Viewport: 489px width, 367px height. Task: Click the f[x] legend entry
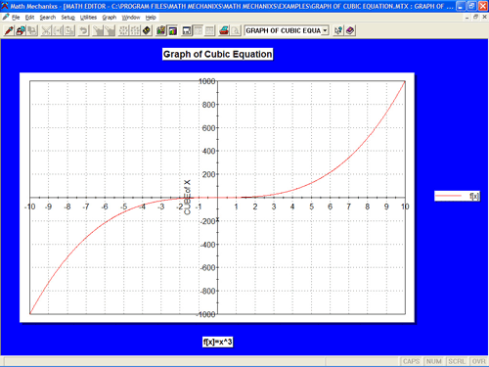pyautogui.click(x=457, y=196)
